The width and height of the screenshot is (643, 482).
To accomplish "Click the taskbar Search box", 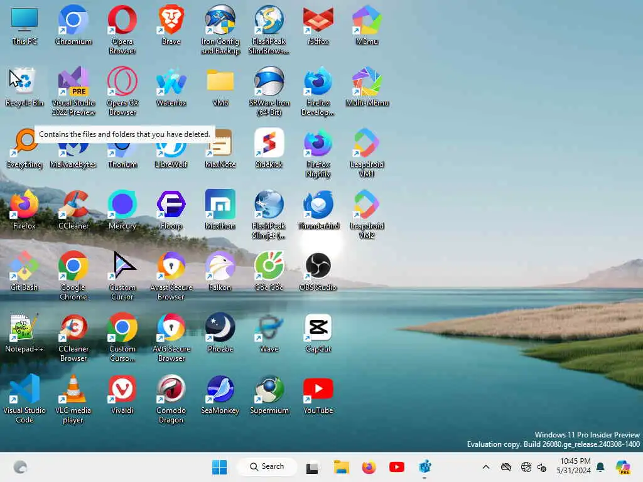I will [267, 467].
